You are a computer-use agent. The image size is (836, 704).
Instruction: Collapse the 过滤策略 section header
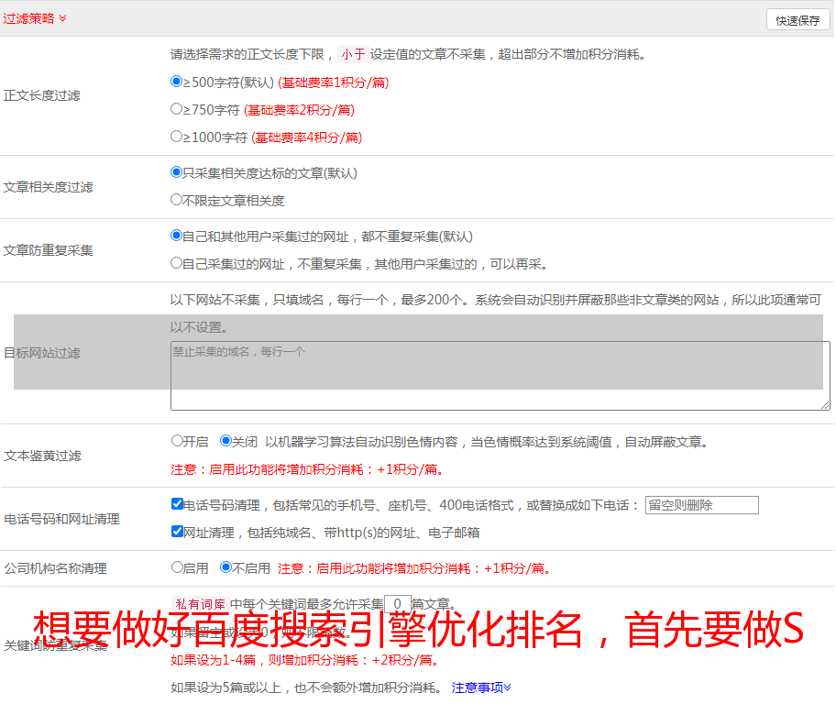tap(35, 18)
